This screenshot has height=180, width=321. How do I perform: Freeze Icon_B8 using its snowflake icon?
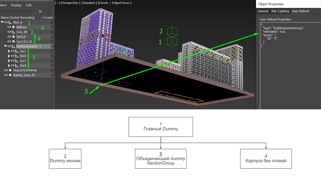click(x=51, y=32)
